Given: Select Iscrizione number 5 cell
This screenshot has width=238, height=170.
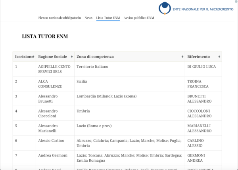Looking at the screenshot, I should pos(24,128).
